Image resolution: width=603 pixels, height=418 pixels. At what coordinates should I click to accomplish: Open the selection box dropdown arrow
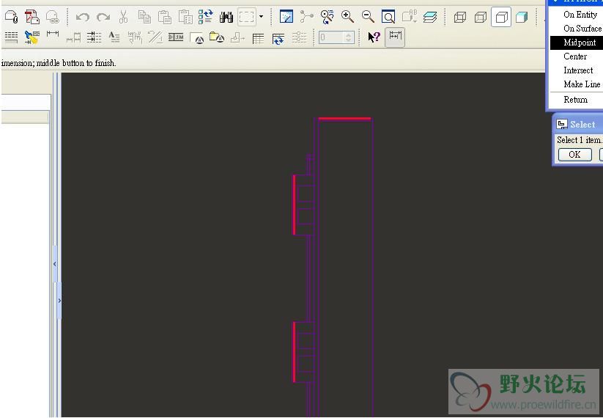click(x=261, y=17)
